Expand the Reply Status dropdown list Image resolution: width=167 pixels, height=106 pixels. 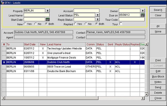[98, 19]
